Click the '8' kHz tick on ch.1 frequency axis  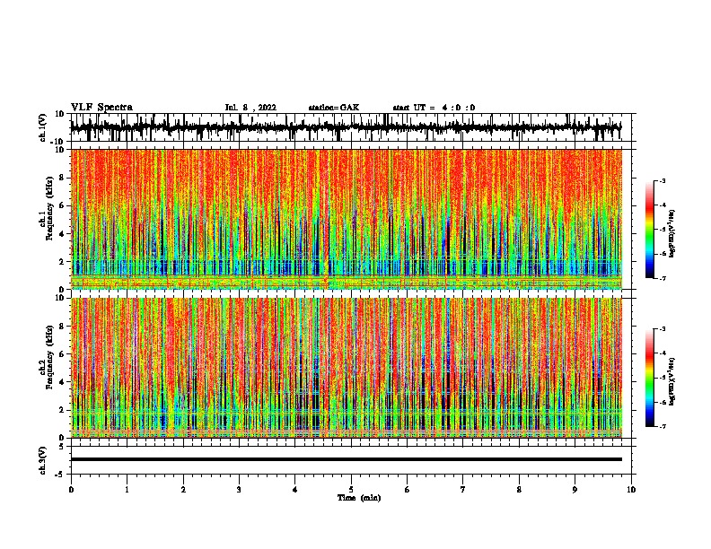(x=63, y=178)
